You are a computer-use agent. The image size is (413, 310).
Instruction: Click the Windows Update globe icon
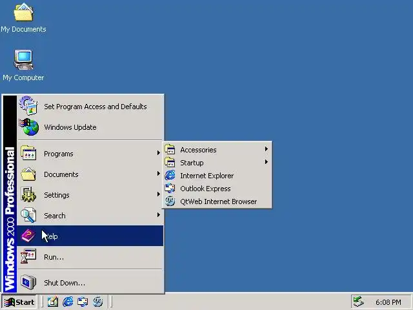pyautogui.click(x=29, y=127)
